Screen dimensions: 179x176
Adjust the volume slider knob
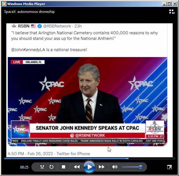pyautogui.click(x=141, y=167)
